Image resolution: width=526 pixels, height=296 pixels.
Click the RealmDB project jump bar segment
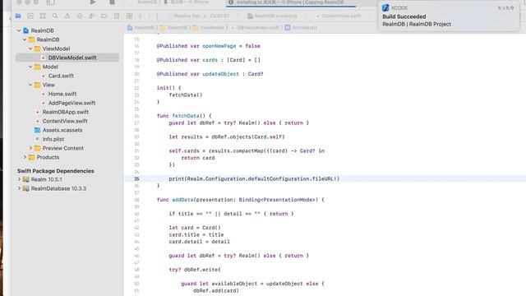pos(141,27)
